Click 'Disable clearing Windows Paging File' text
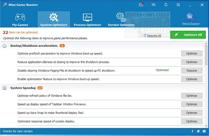The height and width of the screenshot is (136, 209). (x=66, y=71)
